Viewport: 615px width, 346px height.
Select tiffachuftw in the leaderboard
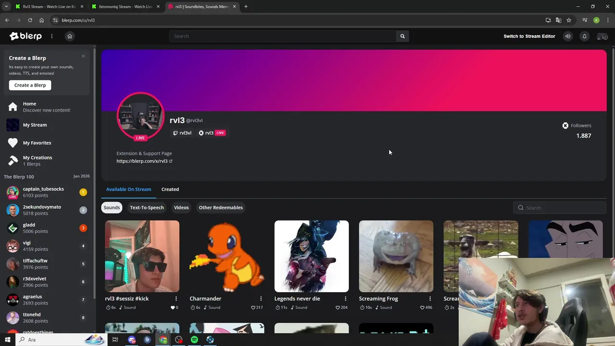point(47,264)
